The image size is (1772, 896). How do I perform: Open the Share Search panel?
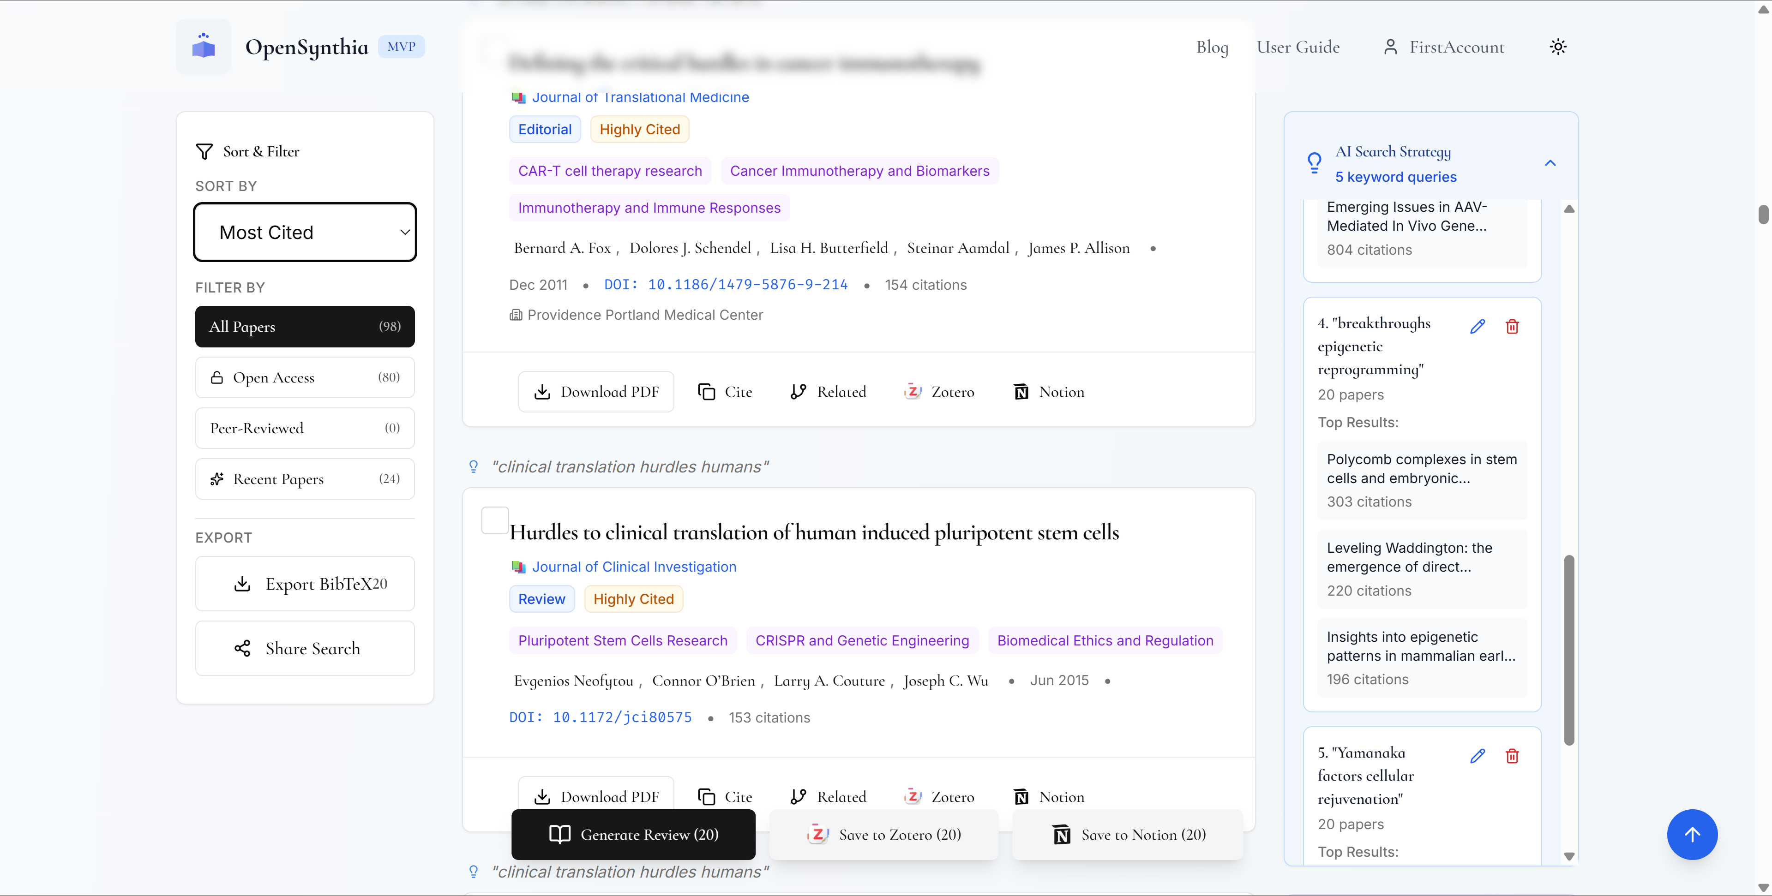pyautogui.click(x=305, y=648)
